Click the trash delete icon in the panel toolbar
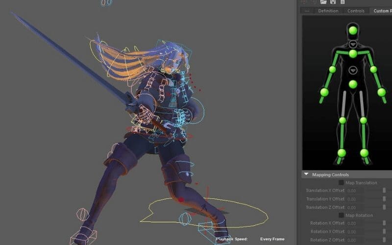 click(x=343, y=2)
